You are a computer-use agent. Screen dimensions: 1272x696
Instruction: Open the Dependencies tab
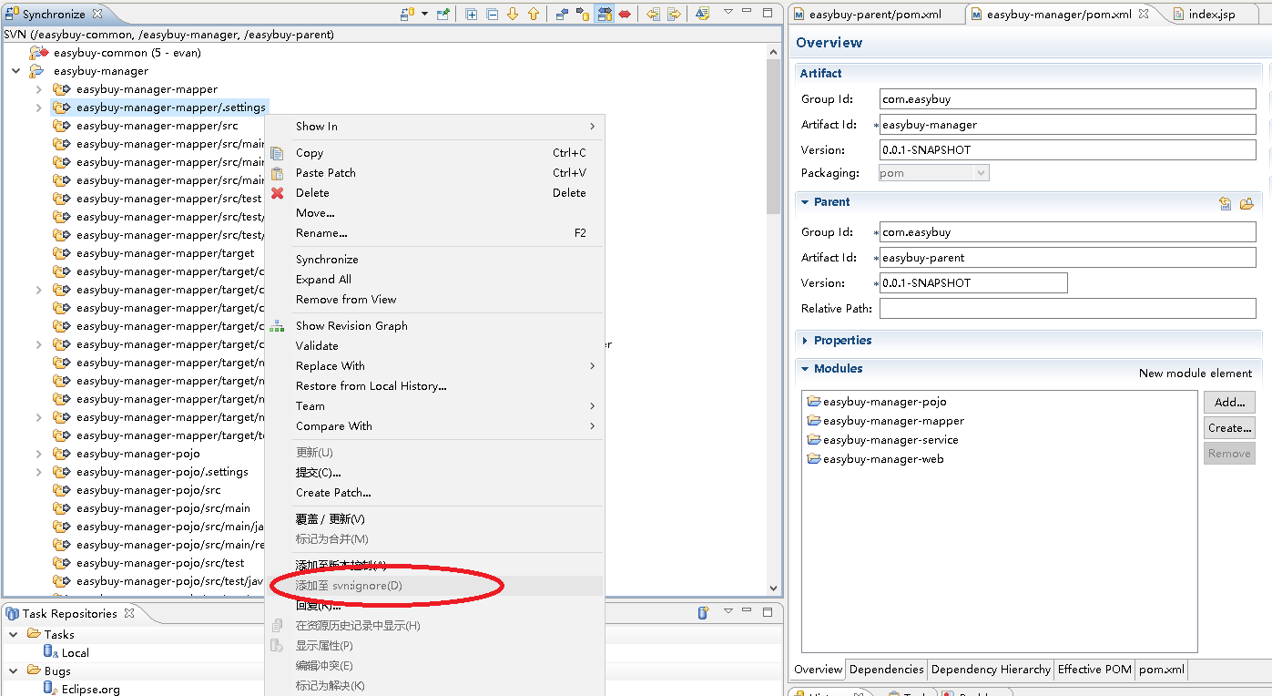pyautogui.click(x=886, y=670)
